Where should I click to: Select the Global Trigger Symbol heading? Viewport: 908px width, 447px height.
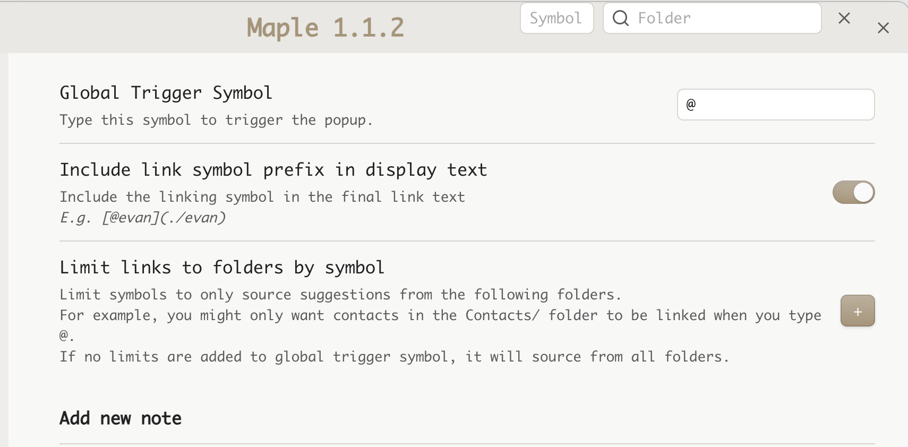166,93
